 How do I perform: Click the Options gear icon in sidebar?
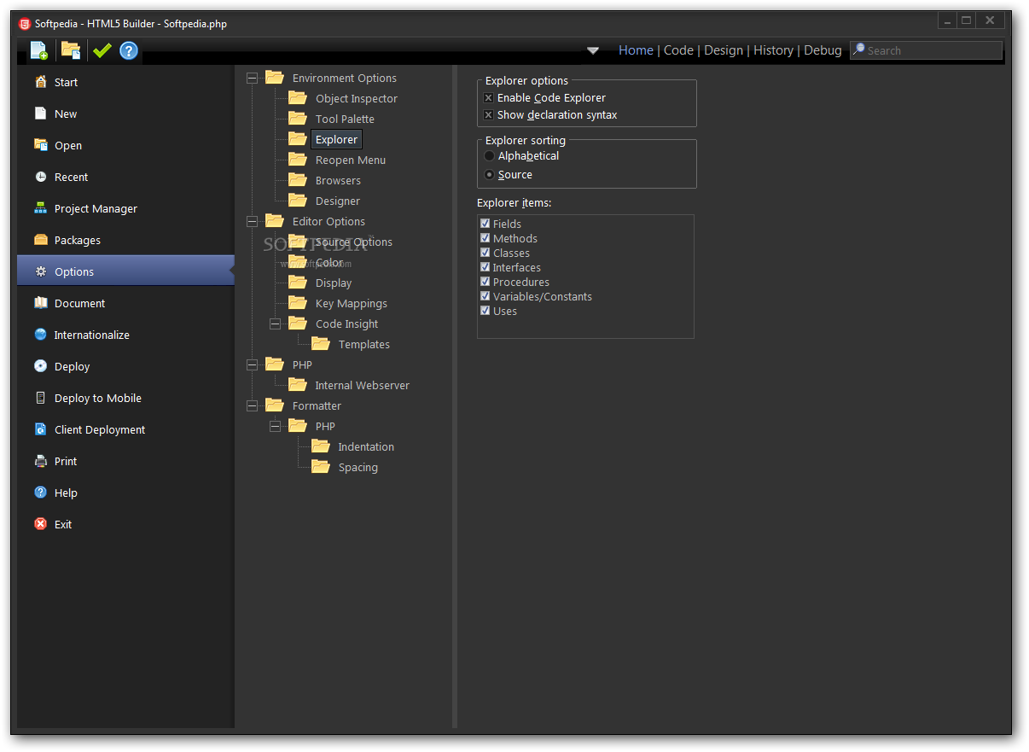pos(40,271)
